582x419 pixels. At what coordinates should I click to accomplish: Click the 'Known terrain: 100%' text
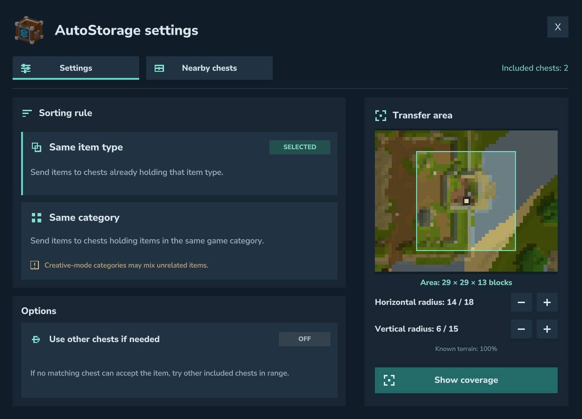466,349
